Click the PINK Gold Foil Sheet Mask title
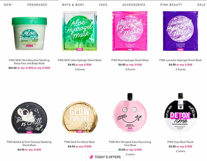The image size is (207, 161). point(79,142)
